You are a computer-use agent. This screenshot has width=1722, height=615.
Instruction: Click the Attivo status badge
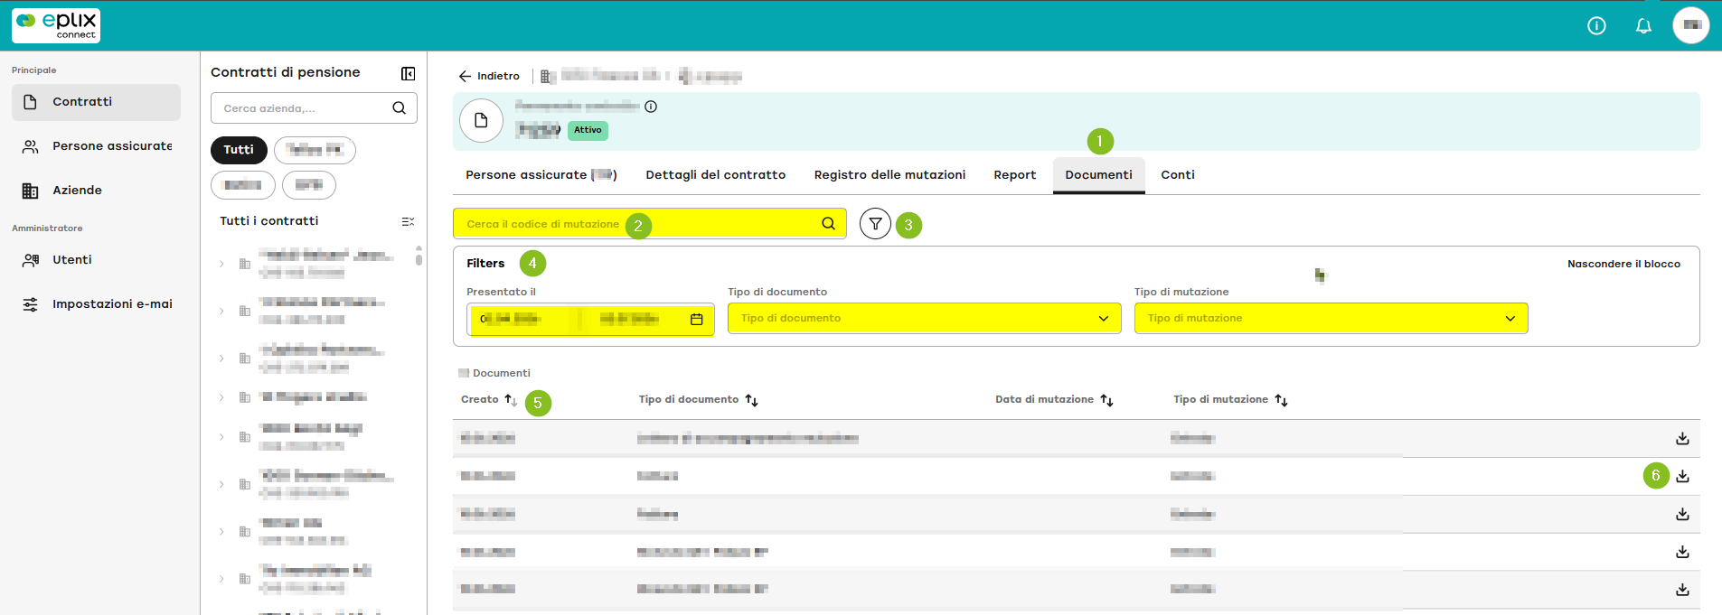[588, 130]
